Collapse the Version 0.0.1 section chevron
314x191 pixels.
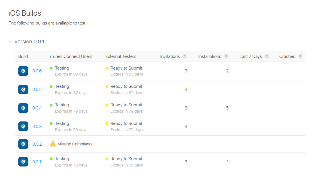coord(10,42)
